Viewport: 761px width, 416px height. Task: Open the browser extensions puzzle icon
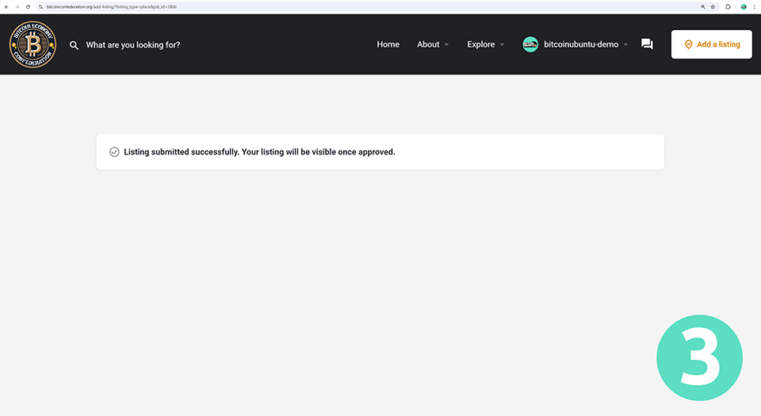[x=728, y=6]
